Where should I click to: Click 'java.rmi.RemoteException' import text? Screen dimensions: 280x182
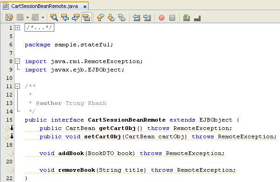[x=95, y=61]
